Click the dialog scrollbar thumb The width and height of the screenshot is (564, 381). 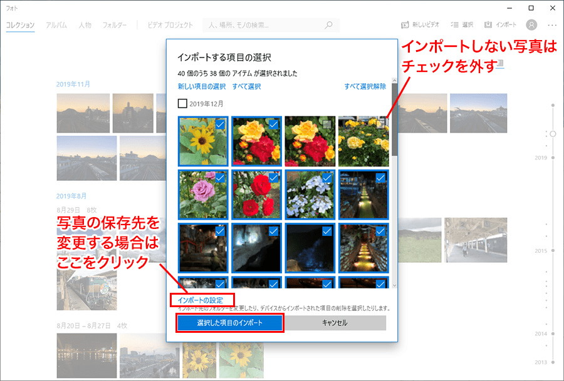tap(394, 119)
